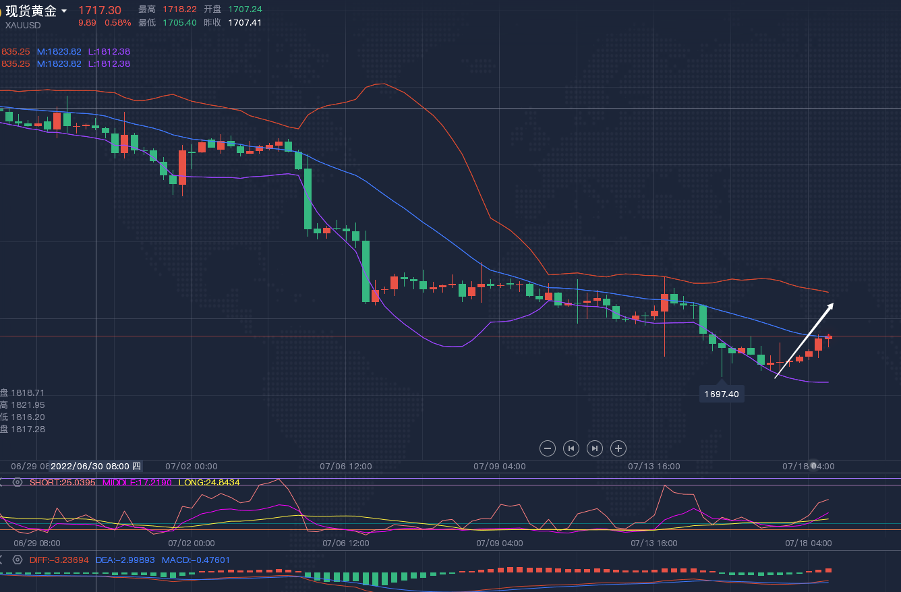This screenshot has width=901, height=592.
Task: Click the gold coin icon beside 现货黄金
Action: [x=1, y=11]
